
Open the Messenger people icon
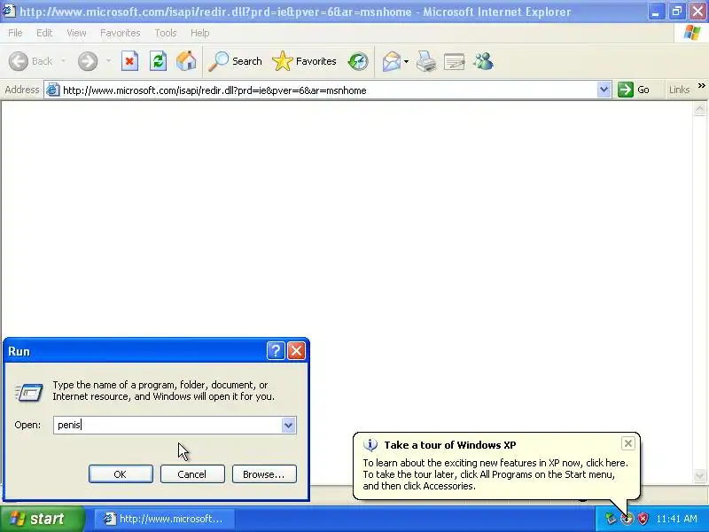coord(483,61)
